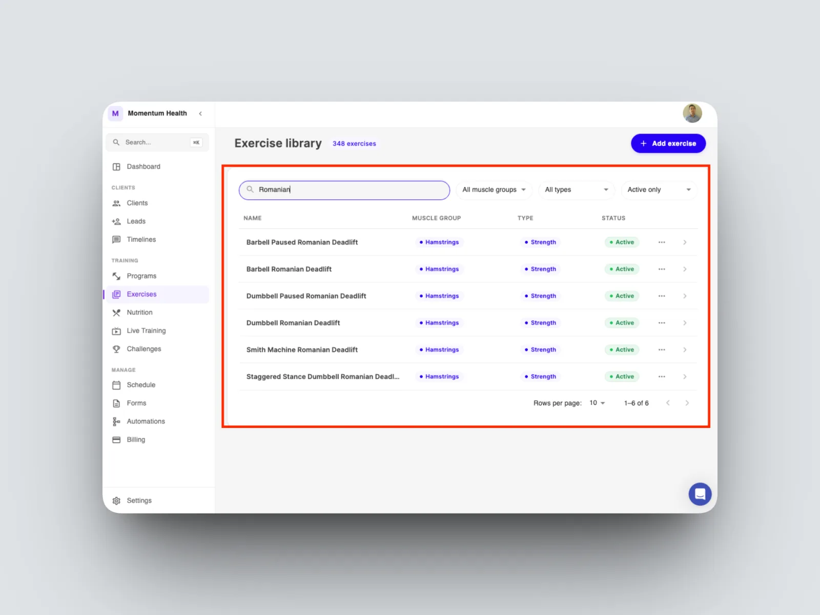The width and height of the screenshot is (820, 615).
Task: Click the Add exercise button
Action: pyautogui.click(x=668, y=143)
